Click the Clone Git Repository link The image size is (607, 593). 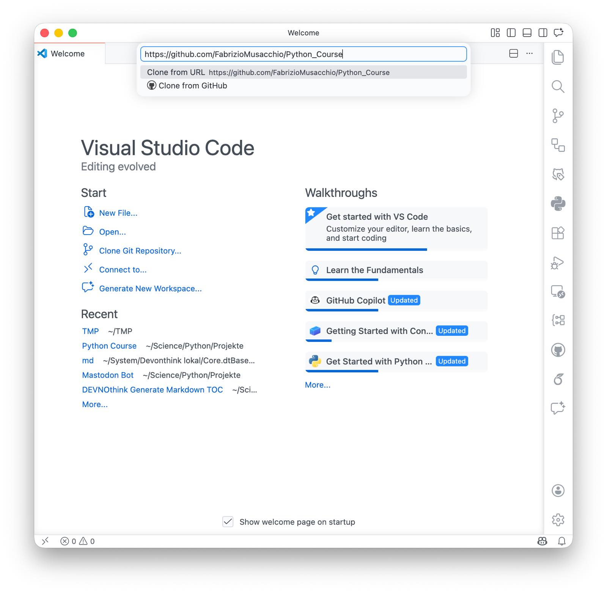[140, 251]
